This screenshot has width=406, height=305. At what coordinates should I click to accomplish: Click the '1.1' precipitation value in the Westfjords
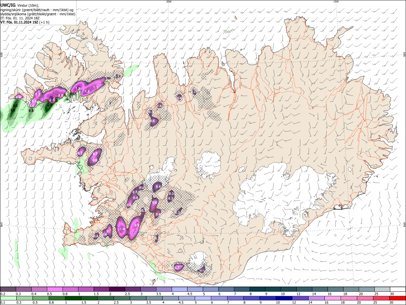(x=38, y=95)
